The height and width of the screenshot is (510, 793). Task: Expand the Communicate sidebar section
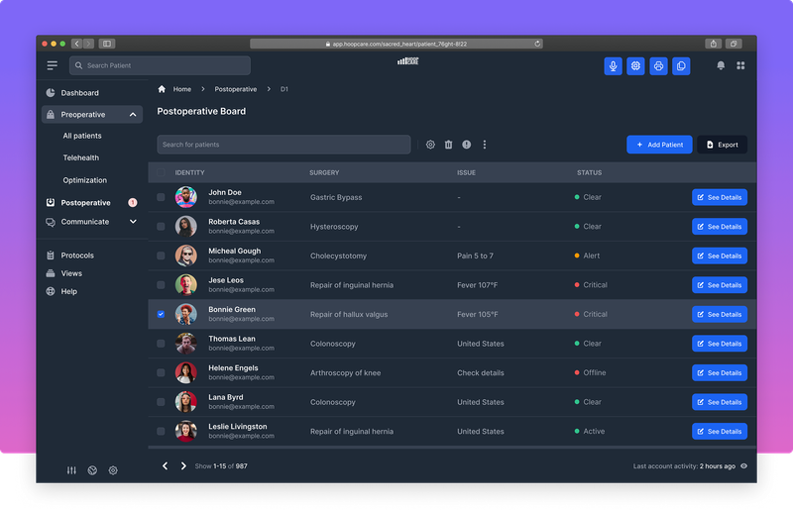(x=133, y=222)
